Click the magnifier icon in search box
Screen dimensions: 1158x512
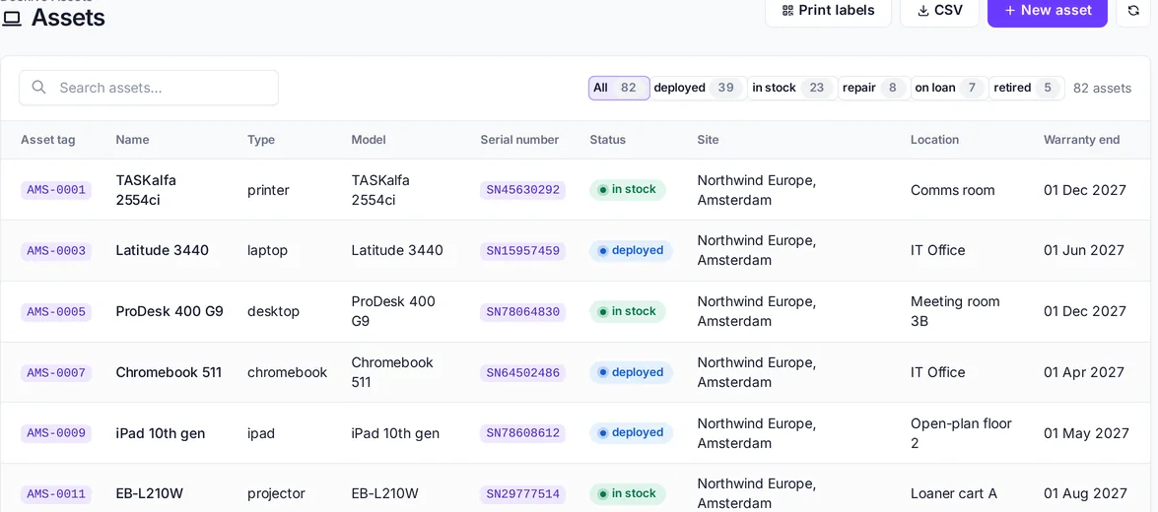tap(39, 88)
